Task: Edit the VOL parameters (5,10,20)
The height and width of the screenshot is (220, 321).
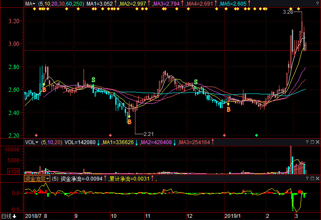Action: click(x=51, y=142)
